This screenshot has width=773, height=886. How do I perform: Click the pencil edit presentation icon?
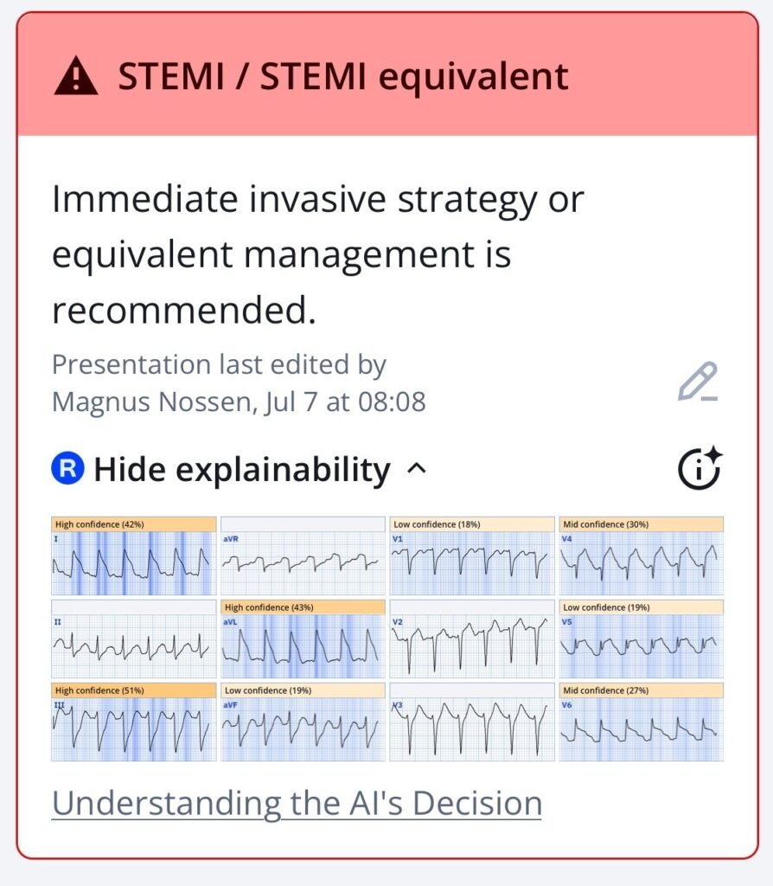tap(698, 382)
